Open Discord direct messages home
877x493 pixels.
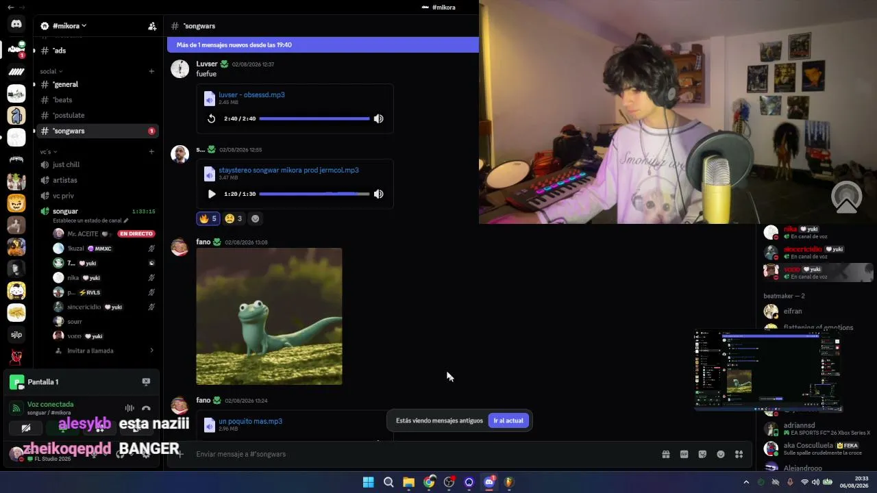[x=16, y=24]
